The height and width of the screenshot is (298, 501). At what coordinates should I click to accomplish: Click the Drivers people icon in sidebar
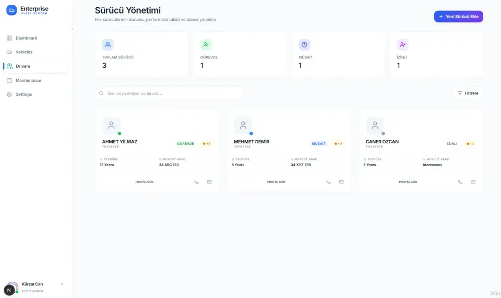9,66
